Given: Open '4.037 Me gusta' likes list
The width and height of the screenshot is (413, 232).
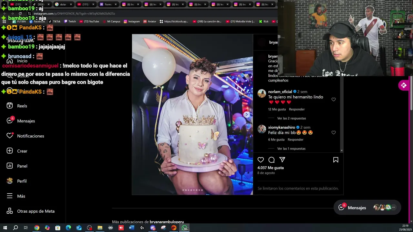Looking at the screenshot, I should 270,168.
